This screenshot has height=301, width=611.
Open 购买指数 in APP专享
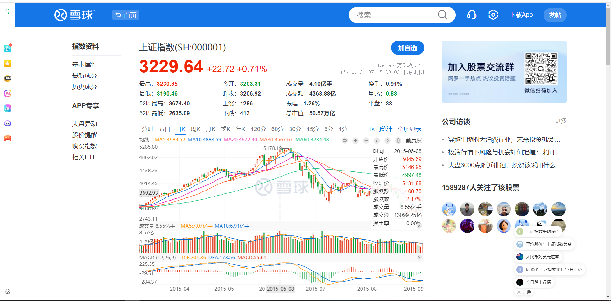(x=85, y=146)
